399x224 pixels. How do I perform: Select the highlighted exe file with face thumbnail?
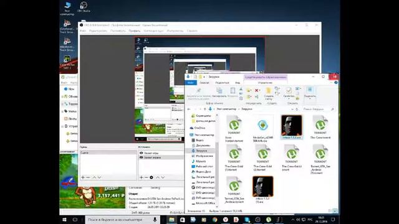[x=292, y=127]
